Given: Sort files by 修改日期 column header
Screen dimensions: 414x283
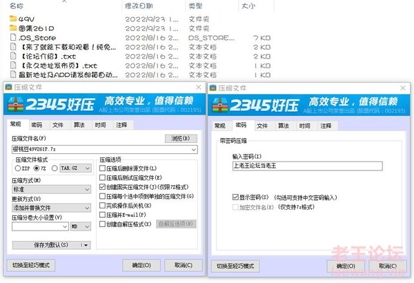Looking at the screenshot, I should (x=139, y=6).
